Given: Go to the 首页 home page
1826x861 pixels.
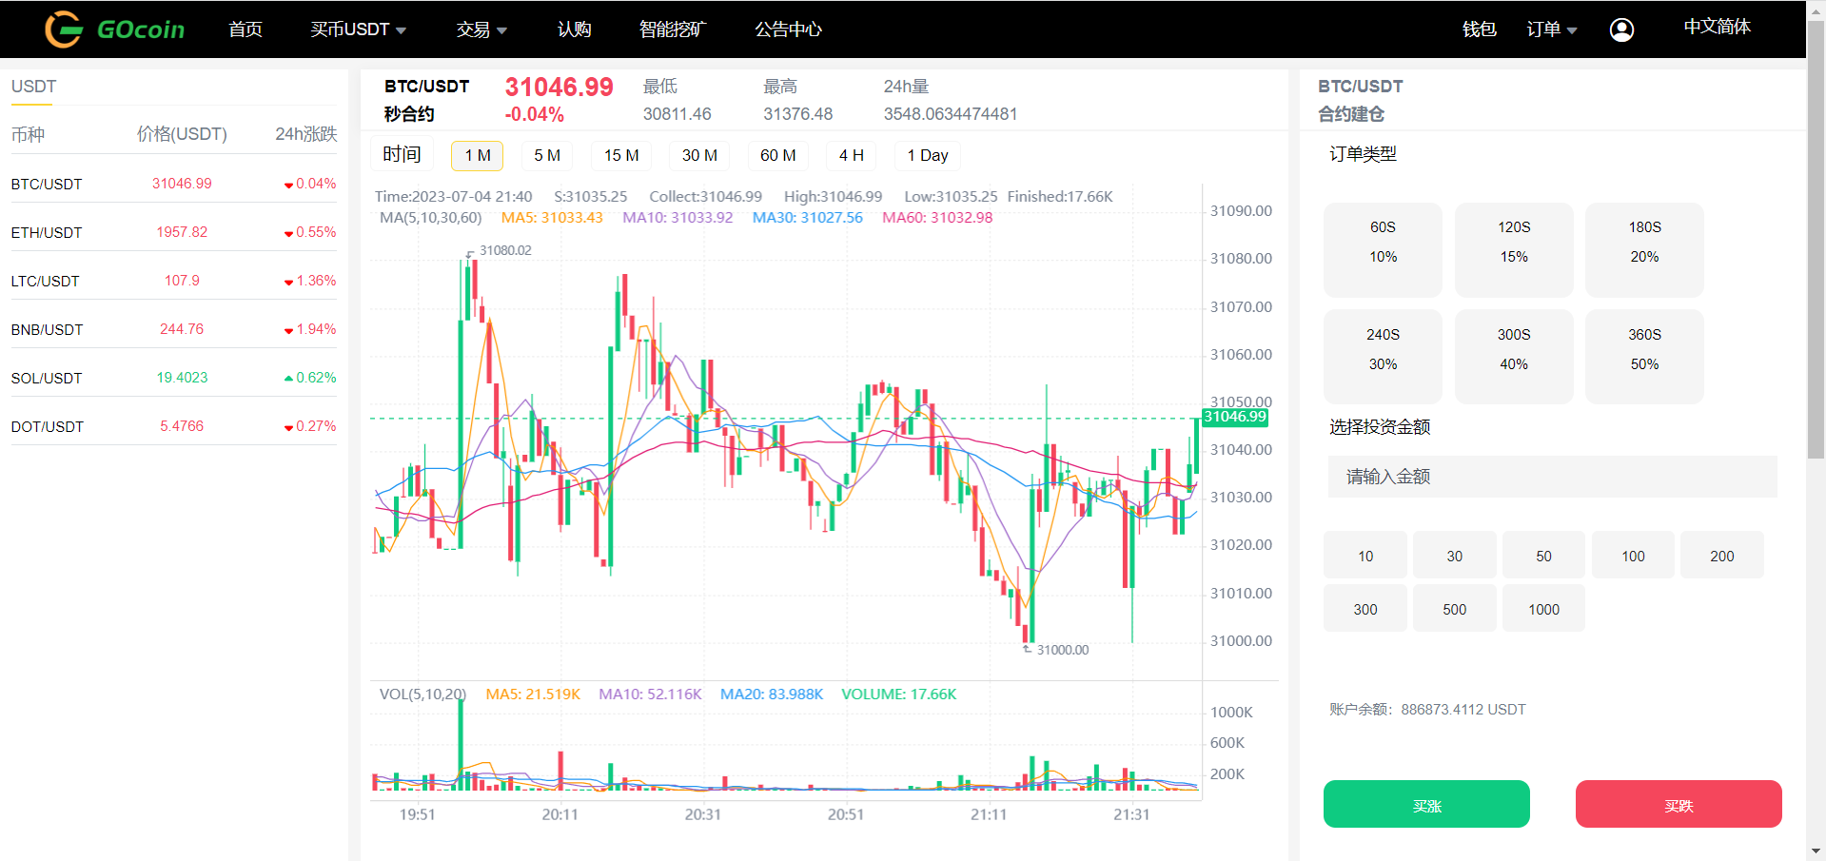Looking at the screenshot, I should click(x=245, y=29).
